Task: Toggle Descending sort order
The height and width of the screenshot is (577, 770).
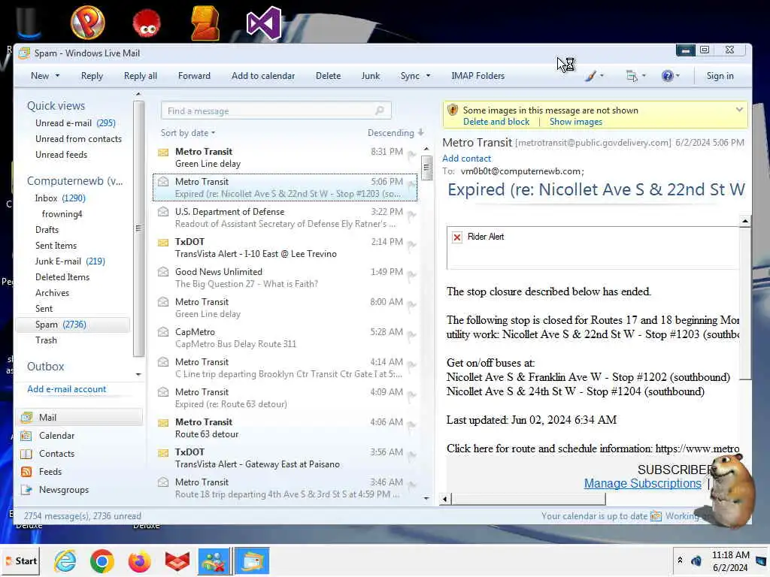Action: point(396,133)
